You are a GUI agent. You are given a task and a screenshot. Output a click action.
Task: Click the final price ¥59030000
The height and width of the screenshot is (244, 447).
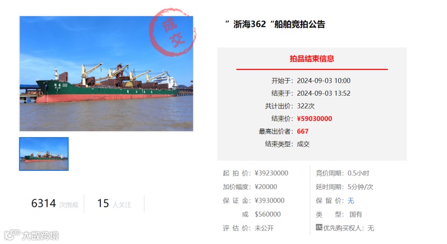[315, 119]
